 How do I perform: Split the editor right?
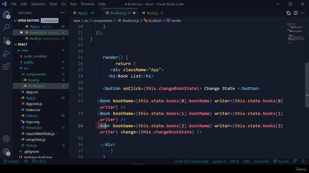pos(295,13)
